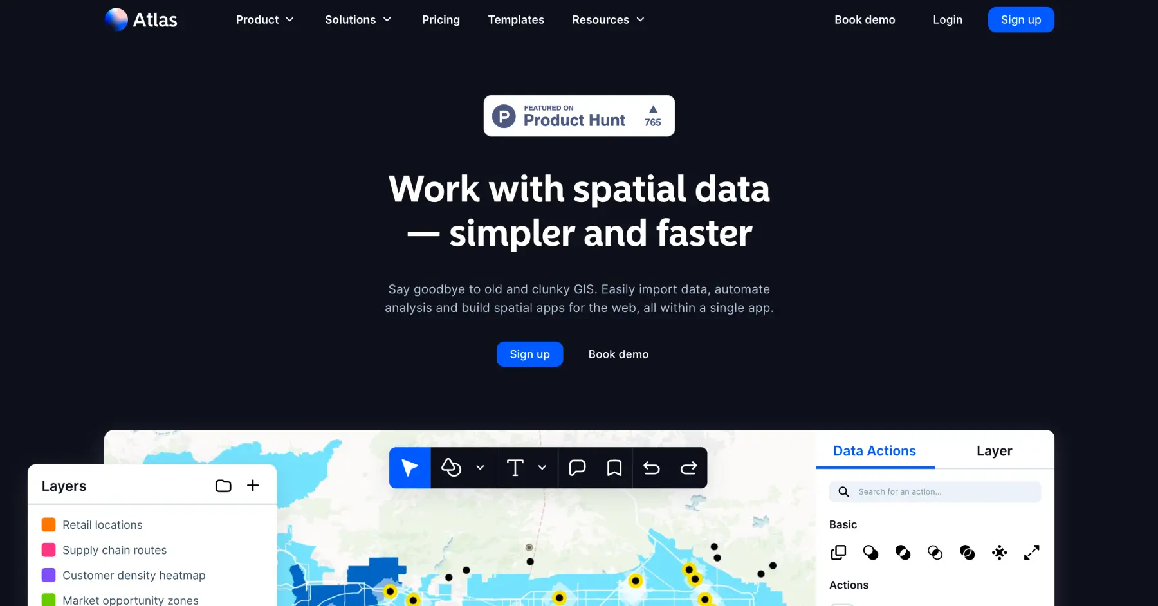Expand the Resources menu

pyautogui.click(x=608, y=20)
